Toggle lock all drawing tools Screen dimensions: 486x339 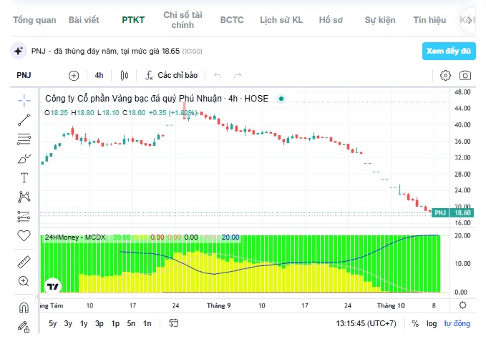pyautogui.click(x=24, y=327)
